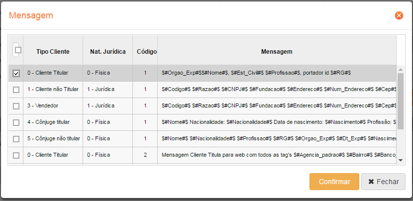Enable the Cônjuge não titular row checkbox
This screenshot has height=201, width=413.
pyautogui.click(x=16, y=139)
